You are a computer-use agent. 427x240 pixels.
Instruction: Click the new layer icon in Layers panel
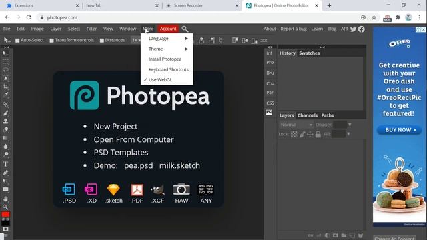[352, 235]
